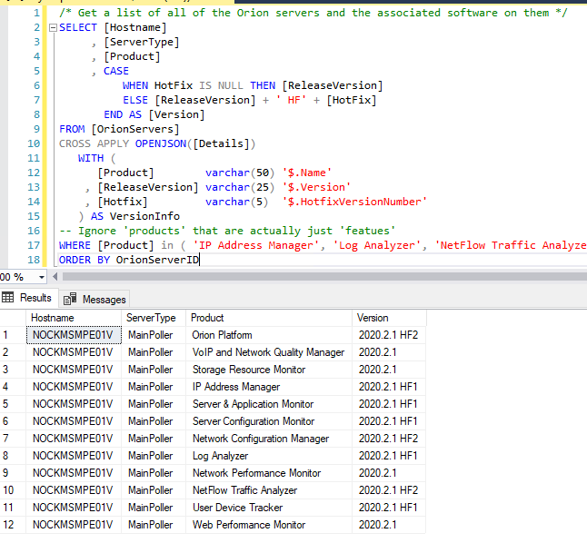
Task: Click NetFlow Traffic Analyzer product cell
Action: [x=269, y=489]
